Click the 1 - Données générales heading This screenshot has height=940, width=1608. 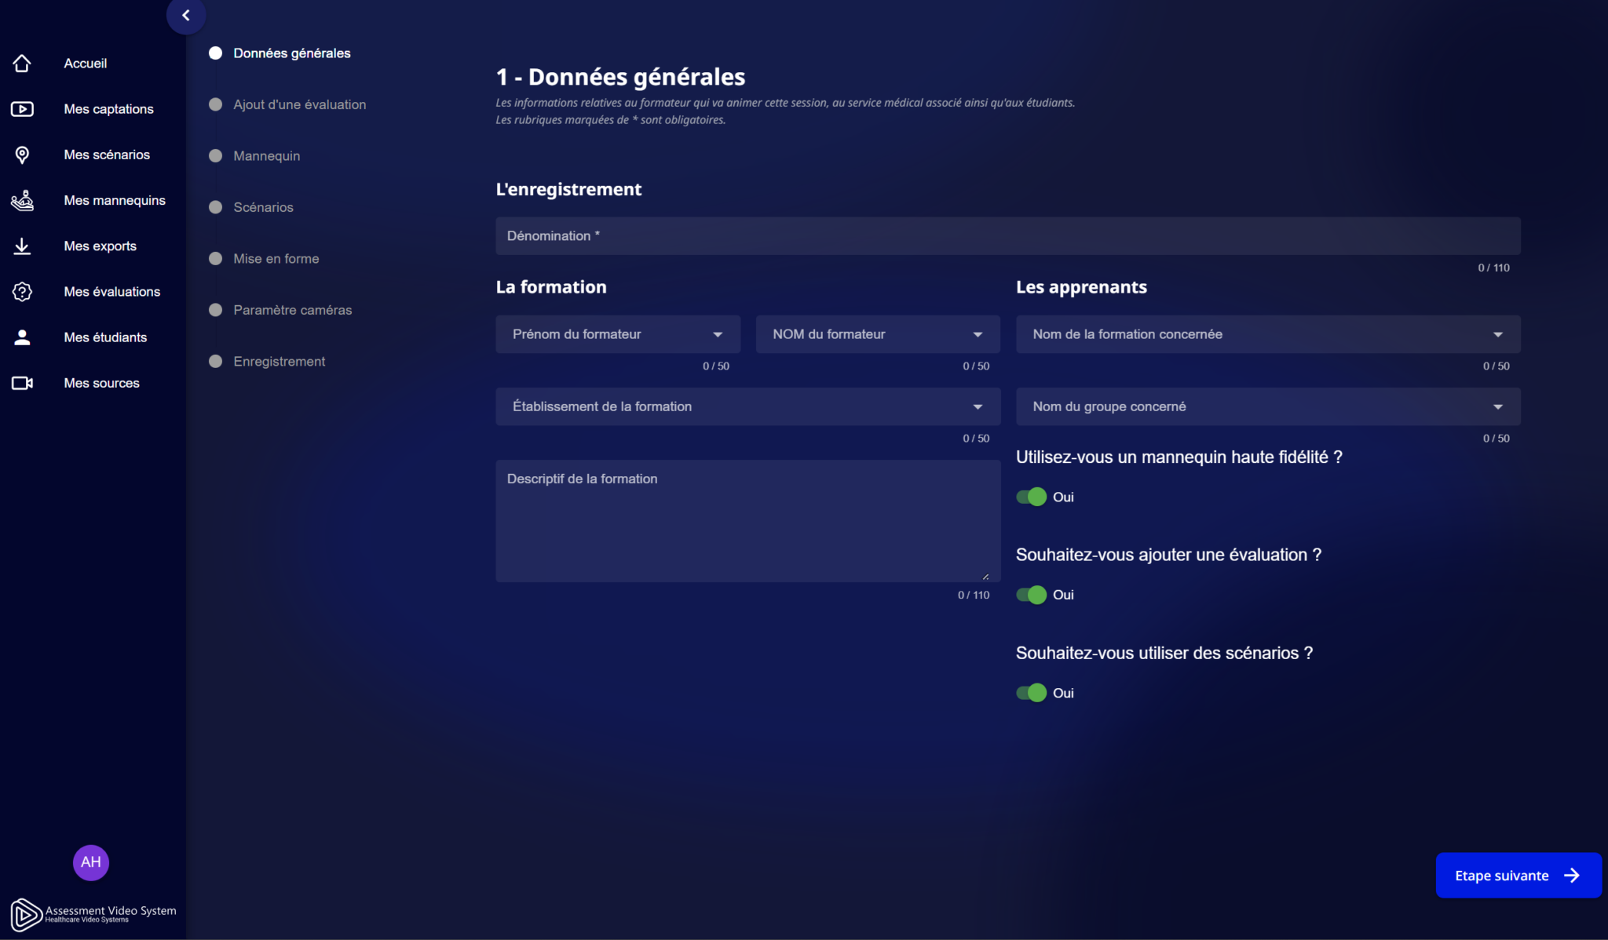coord(620,77)
